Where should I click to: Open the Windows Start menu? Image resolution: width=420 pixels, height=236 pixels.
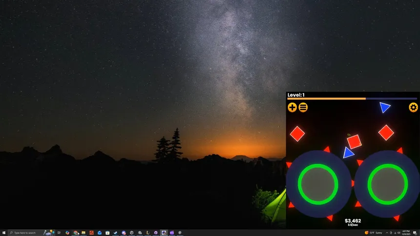pos(3,233)
